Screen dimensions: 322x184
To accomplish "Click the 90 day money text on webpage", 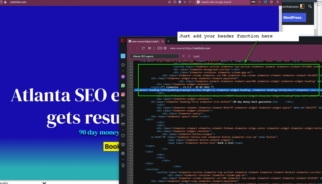I will tap(99, 132).
